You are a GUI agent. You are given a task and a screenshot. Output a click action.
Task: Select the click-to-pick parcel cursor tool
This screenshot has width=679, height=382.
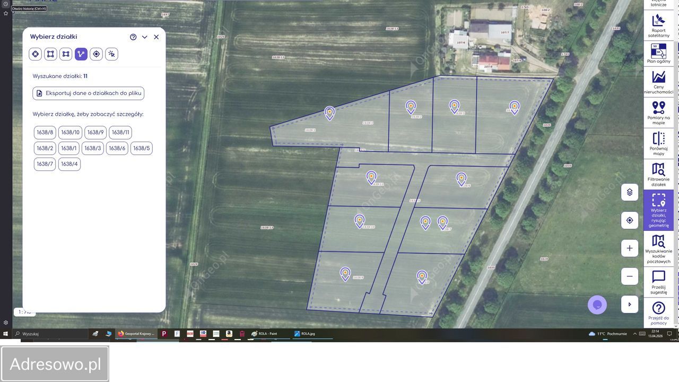(x=111, y=54)
